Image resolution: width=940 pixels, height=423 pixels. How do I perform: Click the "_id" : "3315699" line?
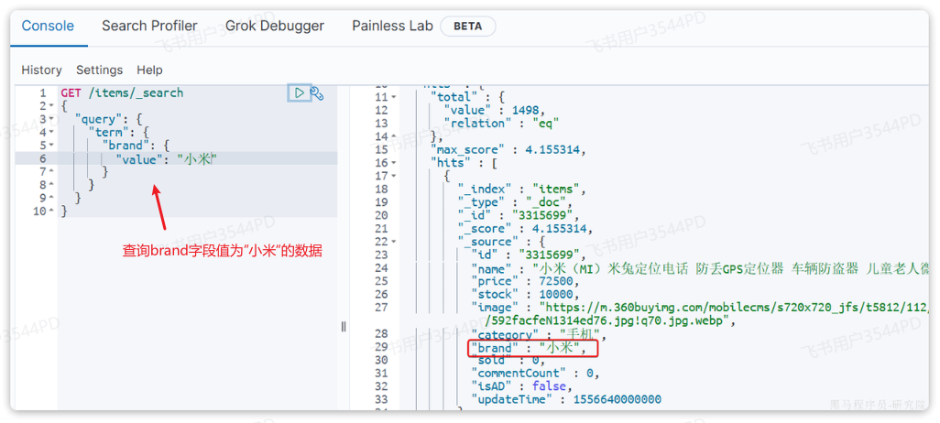(x=519, y=216)
